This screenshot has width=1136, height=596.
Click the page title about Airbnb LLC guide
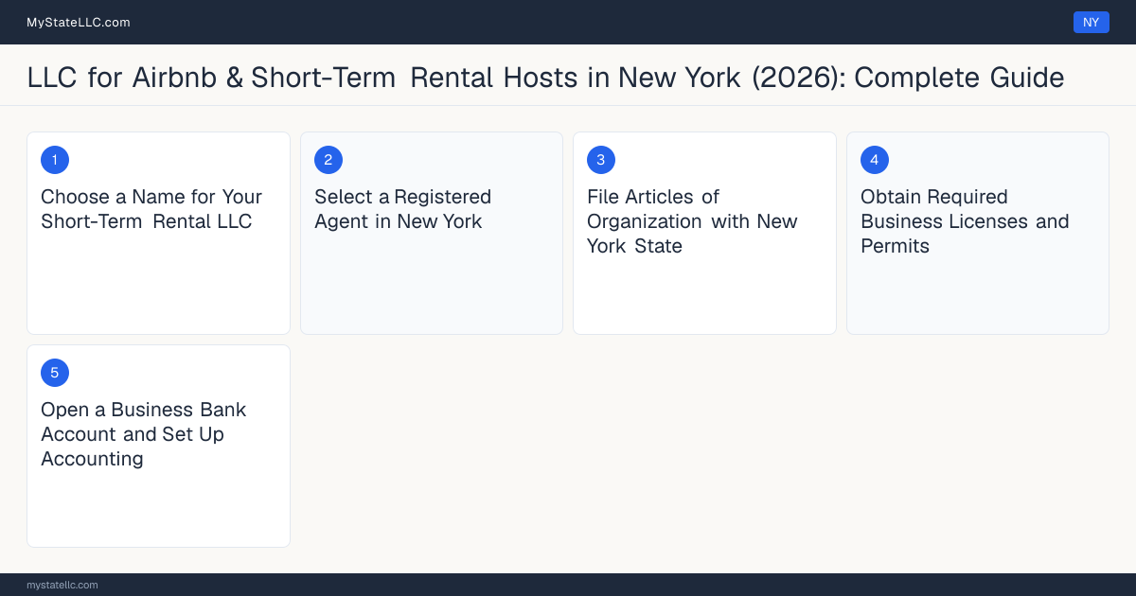(545, 77)
